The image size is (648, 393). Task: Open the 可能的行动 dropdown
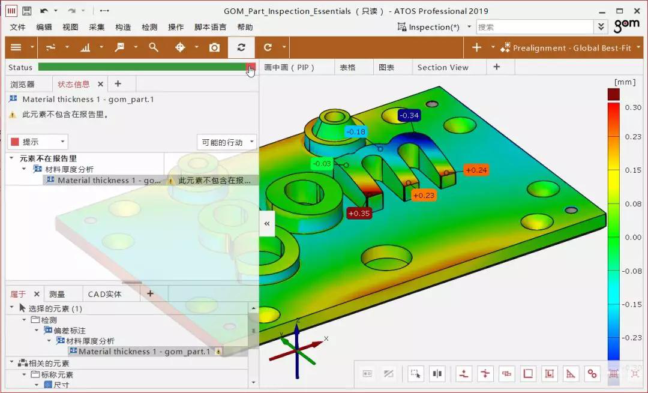point(227,142)
